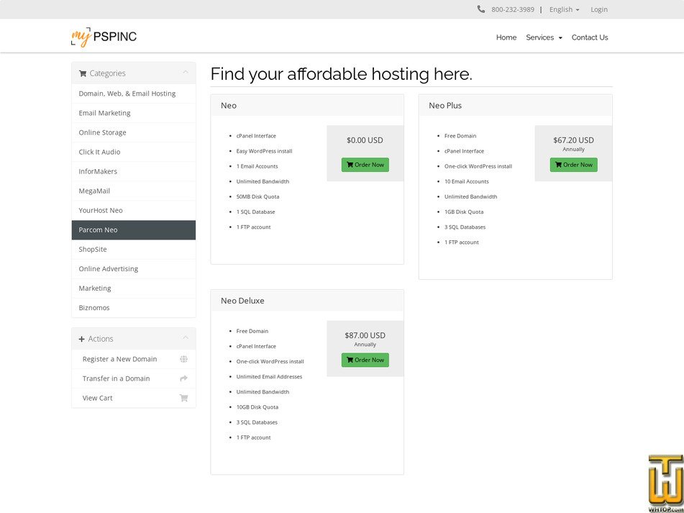
Task: Click '1GB Disk Quota' in Neo Plus
Action: click(x=464, y=212)
